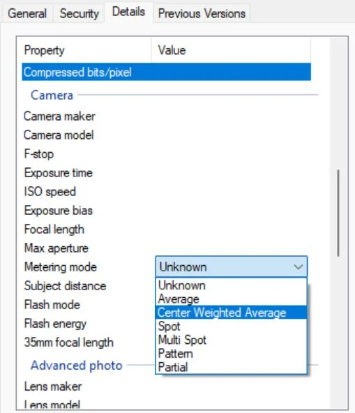Image resolution: width=355 pixels, height=413 pixels.
Task: Click the Metering mode dropdown arrow
Action: (298, 266)
